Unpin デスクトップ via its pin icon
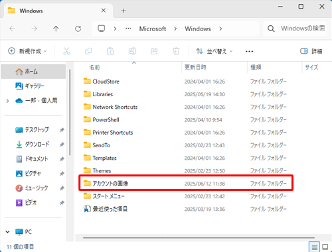Screen dimensions: 332x252 pos(62,130)
